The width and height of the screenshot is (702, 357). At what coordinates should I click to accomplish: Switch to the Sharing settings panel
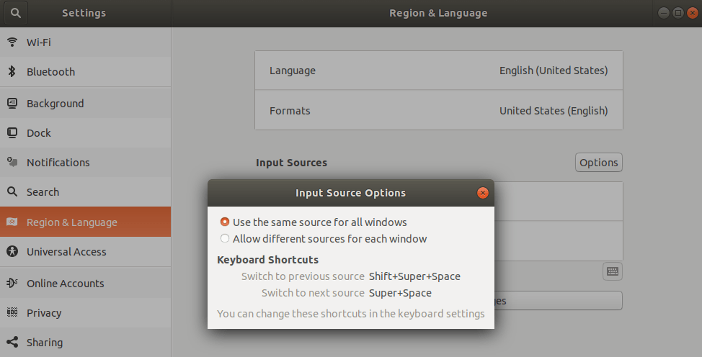tap(45, 343)
